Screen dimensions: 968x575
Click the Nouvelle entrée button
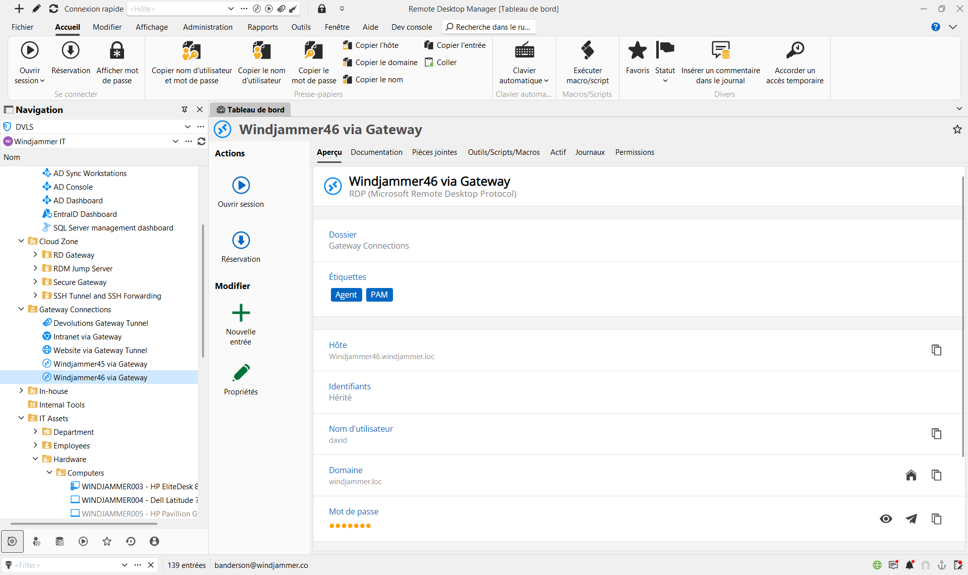point(241,313)
